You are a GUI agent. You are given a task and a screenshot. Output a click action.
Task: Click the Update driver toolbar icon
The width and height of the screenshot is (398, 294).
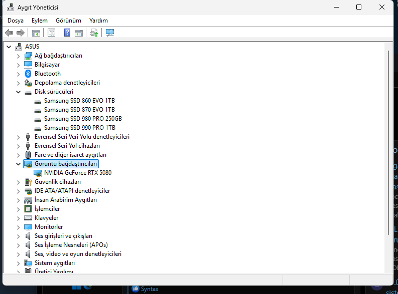pos(94,33)
